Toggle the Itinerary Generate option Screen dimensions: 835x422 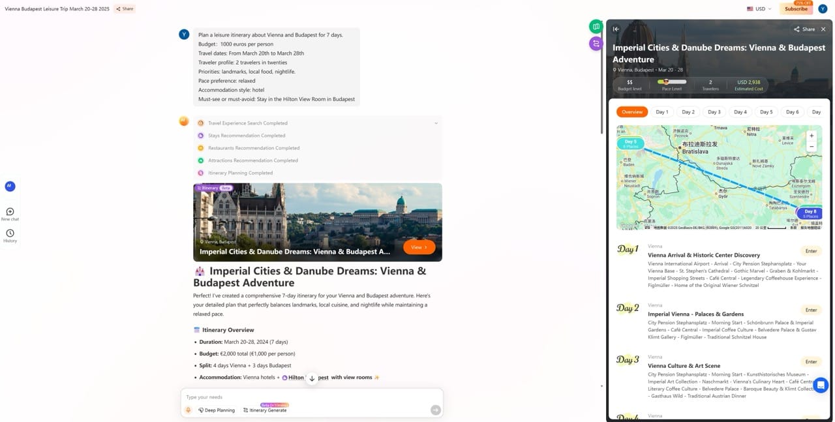[265, 410]
